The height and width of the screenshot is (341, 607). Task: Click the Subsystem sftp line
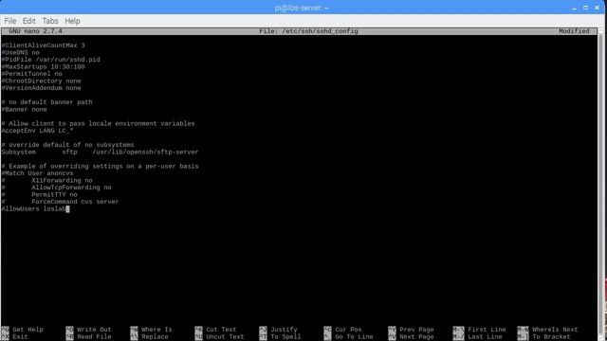[100, 152]
